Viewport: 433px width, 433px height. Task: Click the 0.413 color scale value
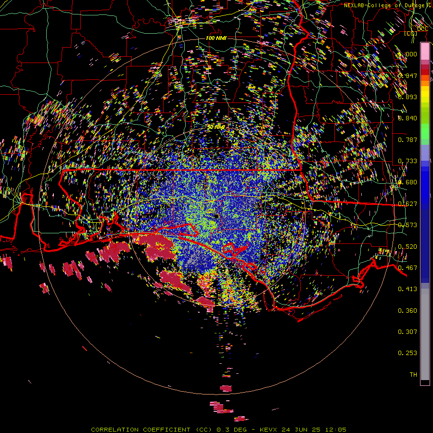coord(408,289)
